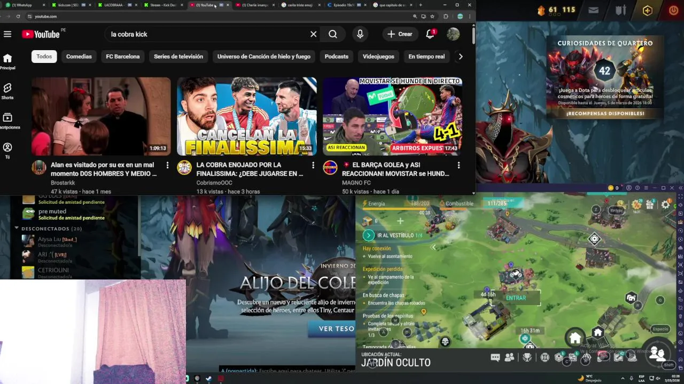684x384 pixels.
Task: Open the Tú section in sidebar
Action: (x=7, y=150)
